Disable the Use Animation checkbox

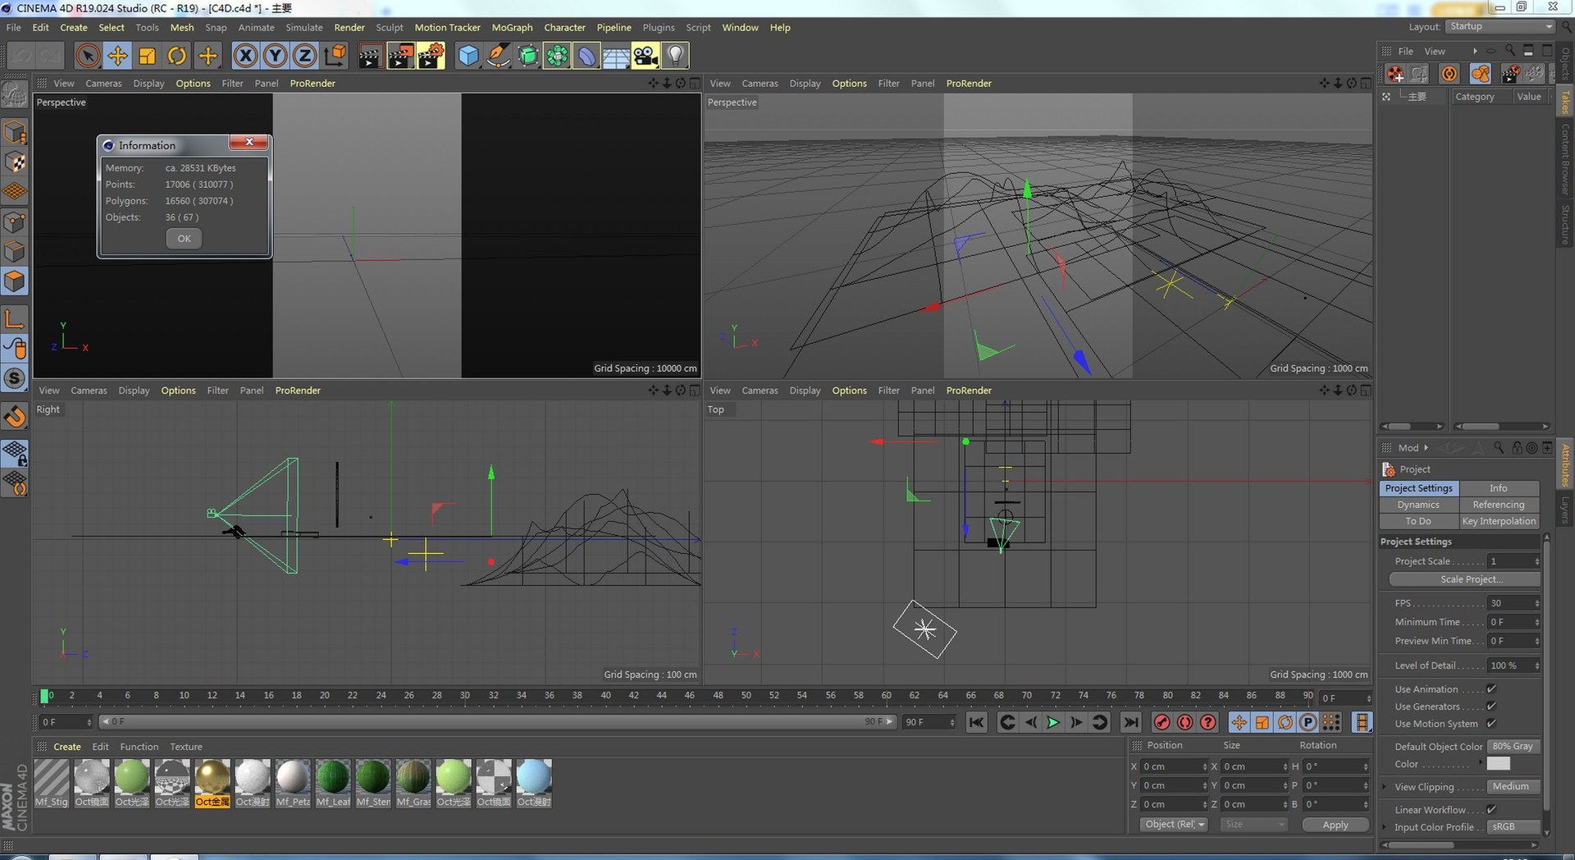point(1491,689)
